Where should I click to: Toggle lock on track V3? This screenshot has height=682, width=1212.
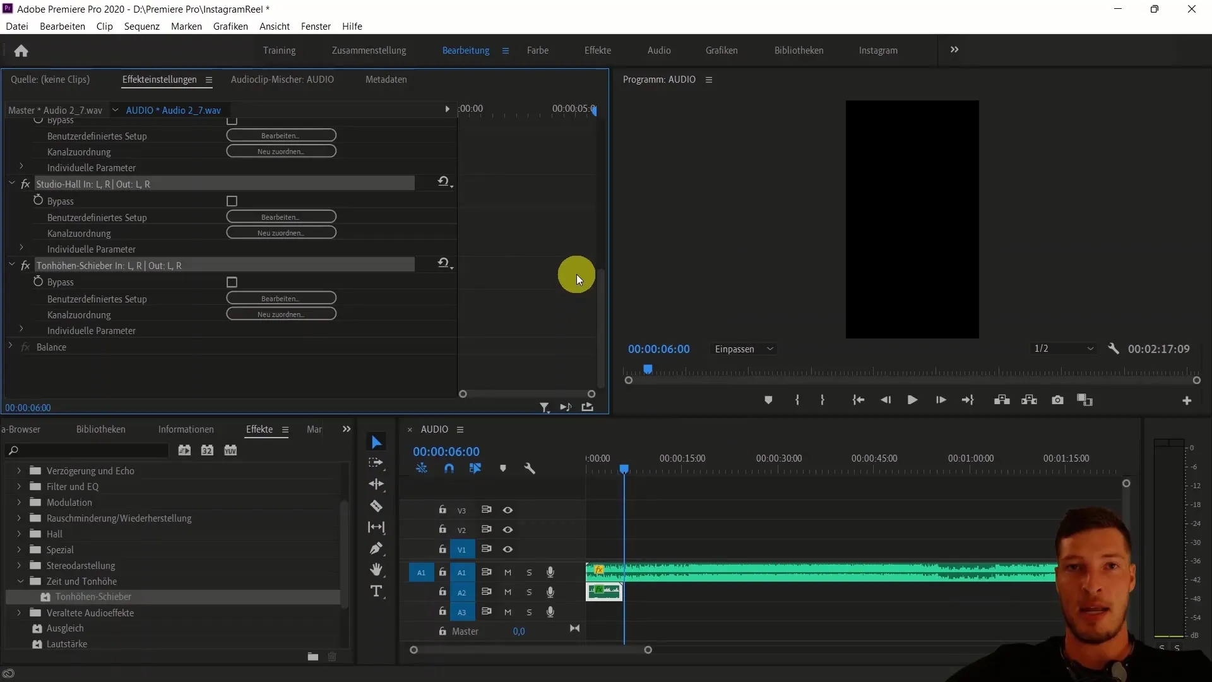pyautogui.click(x=443, y=510)
